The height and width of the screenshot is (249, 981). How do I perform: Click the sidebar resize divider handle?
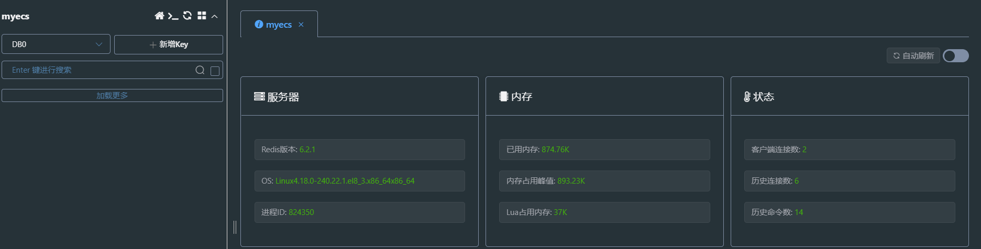pos(235,227)
